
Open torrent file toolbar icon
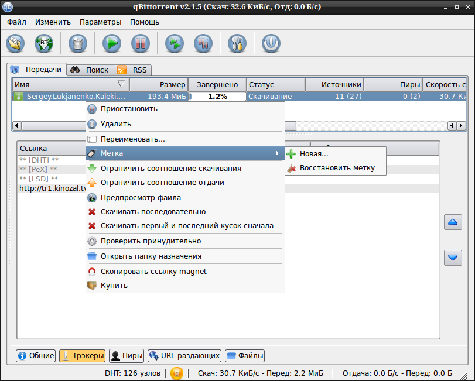tap(15, 43)
